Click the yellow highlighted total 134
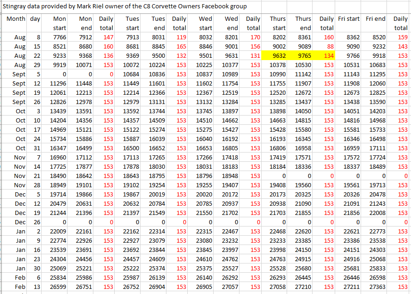 coord(326,55)
